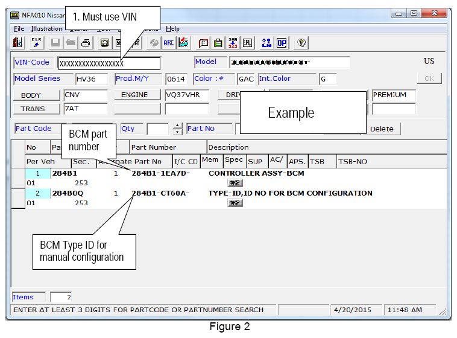Click the NFA010 application title bar icon
Image resolution: width=457 pixels, height=338 pixels.
[15, 15]
